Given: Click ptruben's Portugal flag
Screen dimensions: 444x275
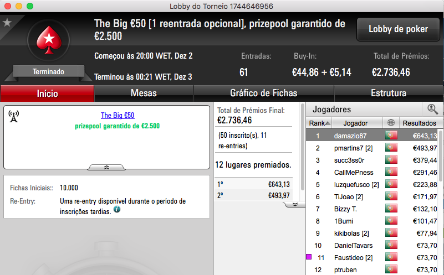Looking at the screenshot, I should [x=391, y=269].
